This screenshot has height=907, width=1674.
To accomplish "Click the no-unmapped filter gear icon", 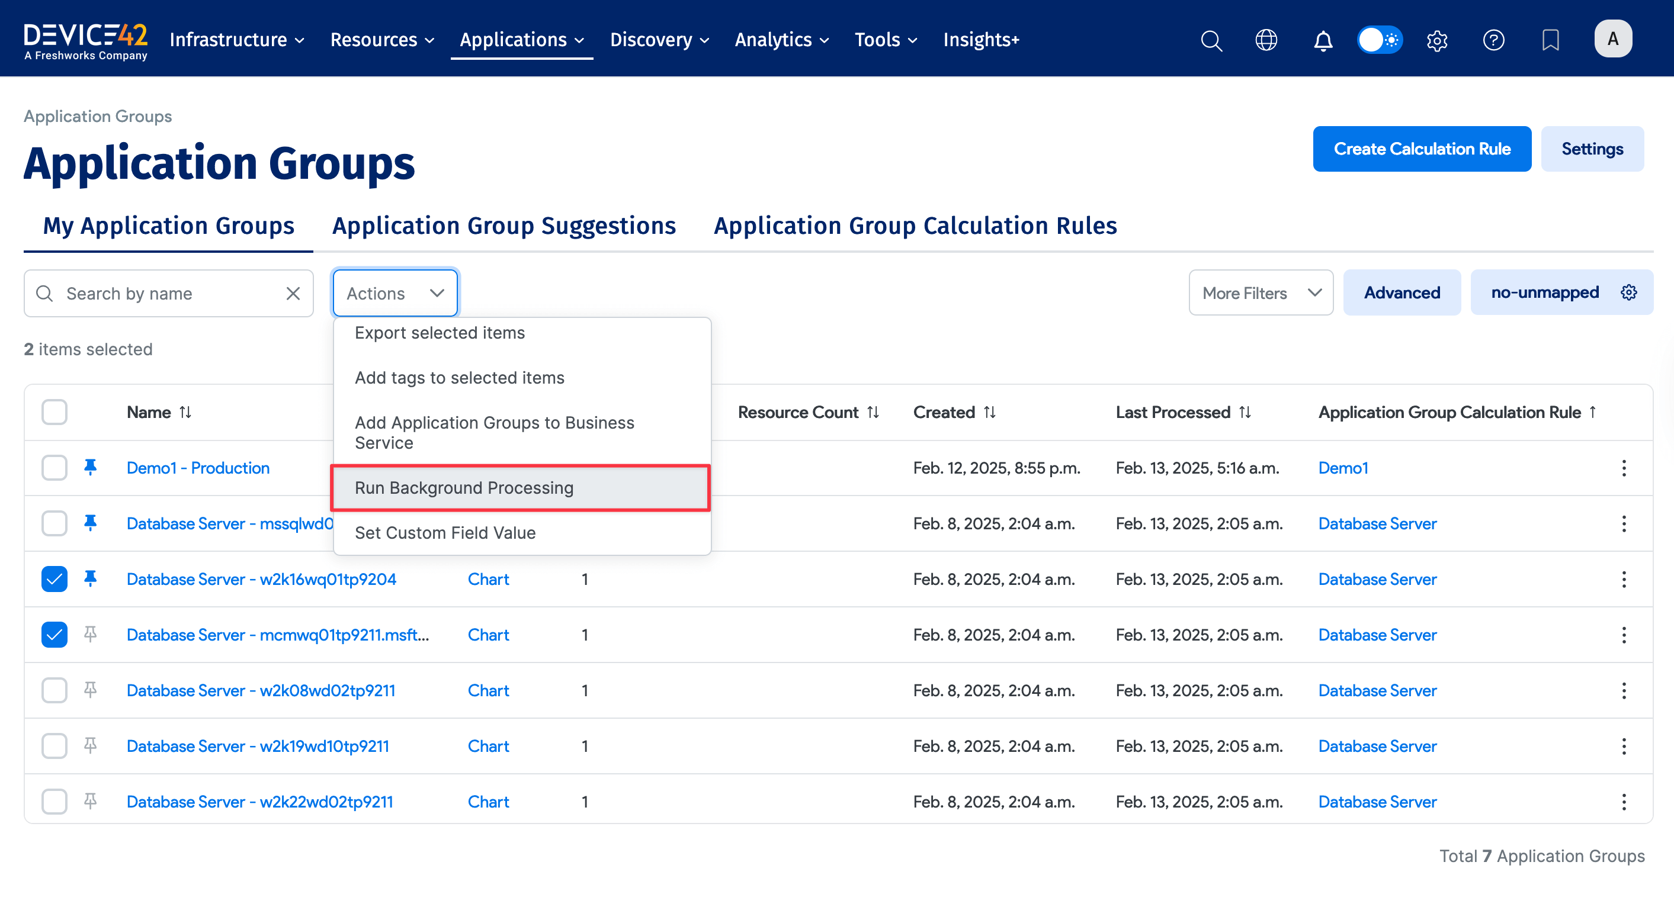I will [1628, 292].
